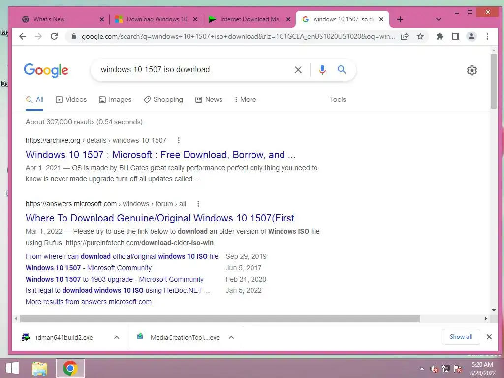This screenshot has height=378, width=504.
Task: Open the official/original windows 10 ISO file link
Action: [x=122, y=256]
